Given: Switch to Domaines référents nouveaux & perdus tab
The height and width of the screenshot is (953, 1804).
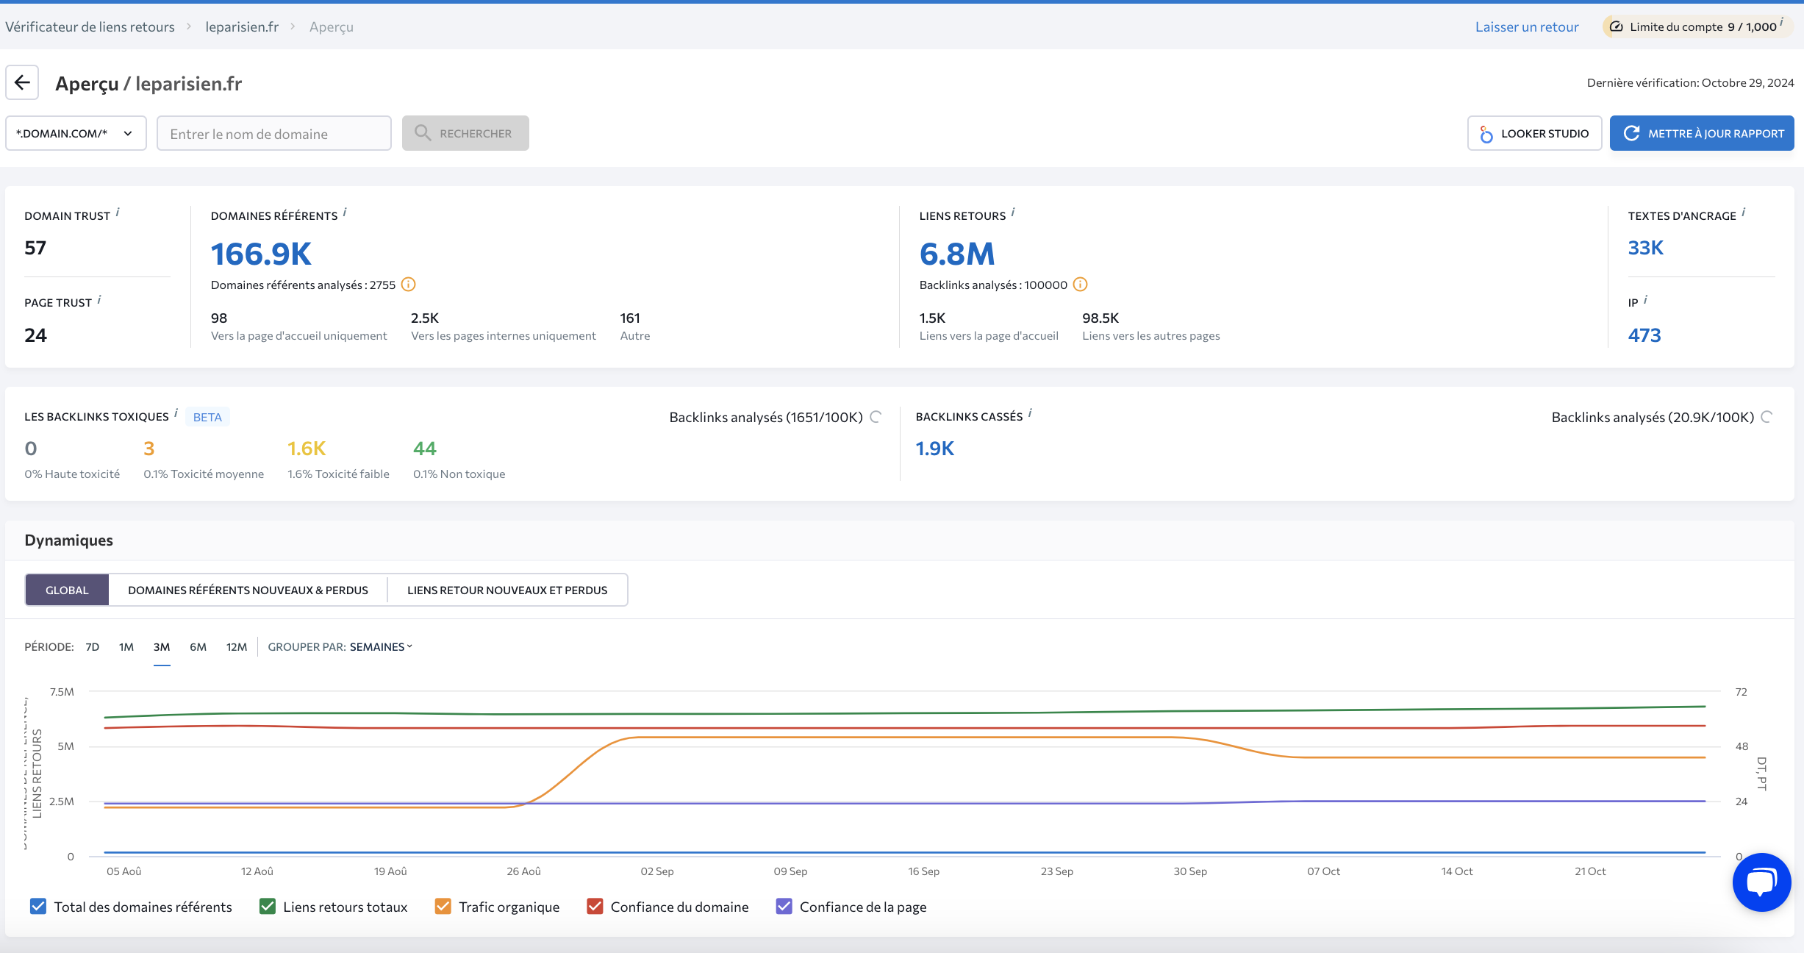Looking at the screenshot, I should click(x=248, y=590).
